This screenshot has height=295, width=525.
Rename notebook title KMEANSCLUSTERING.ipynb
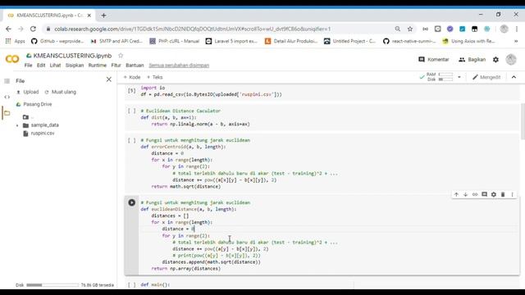[72, 56]
